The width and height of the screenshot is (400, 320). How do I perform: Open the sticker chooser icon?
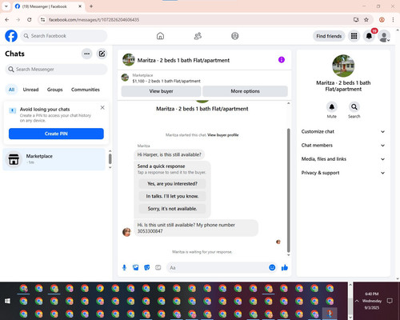pyautogui.click(x=147, y=267)
